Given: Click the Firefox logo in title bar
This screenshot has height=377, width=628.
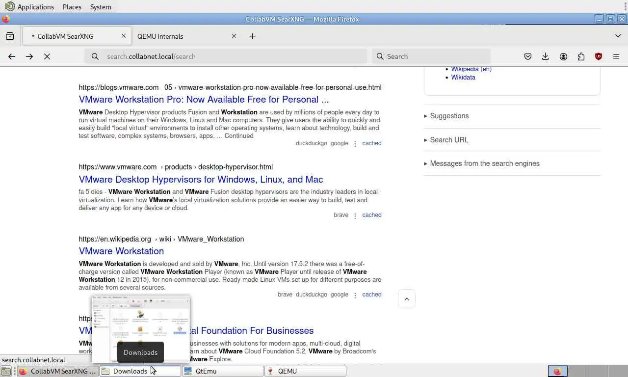Looking at the screenshot, I should coord(5,19).
